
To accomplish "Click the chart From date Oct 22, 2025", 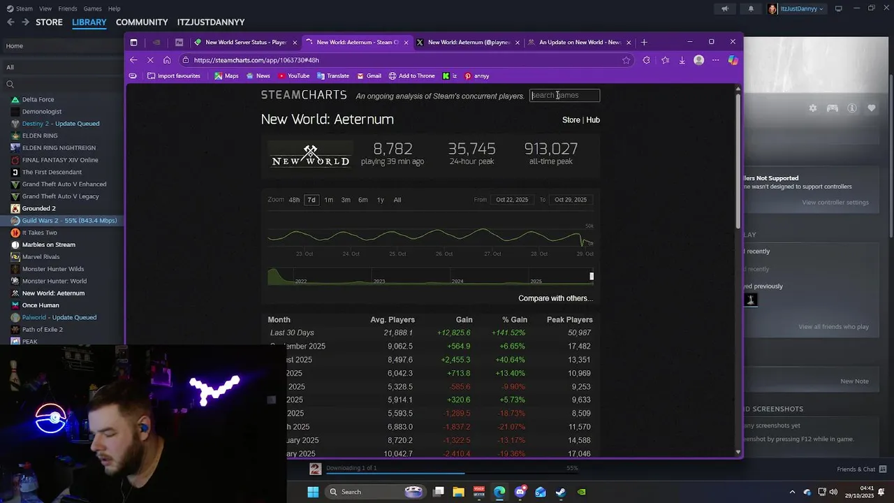I will click(x=512, y=200).
